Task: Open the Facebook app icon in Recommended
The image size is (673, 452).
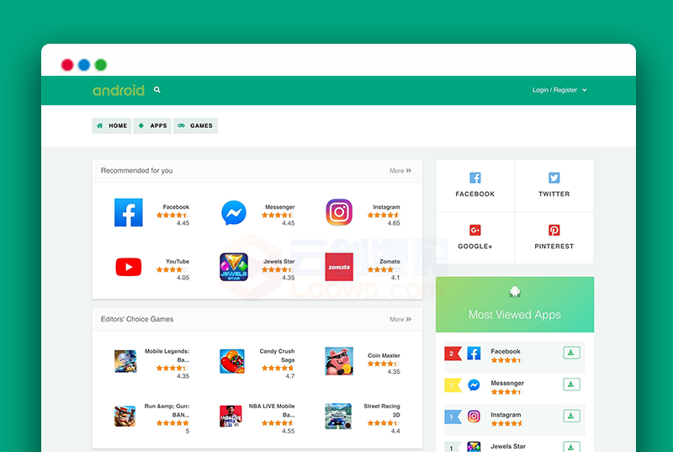Action: (x=129, y=212)
